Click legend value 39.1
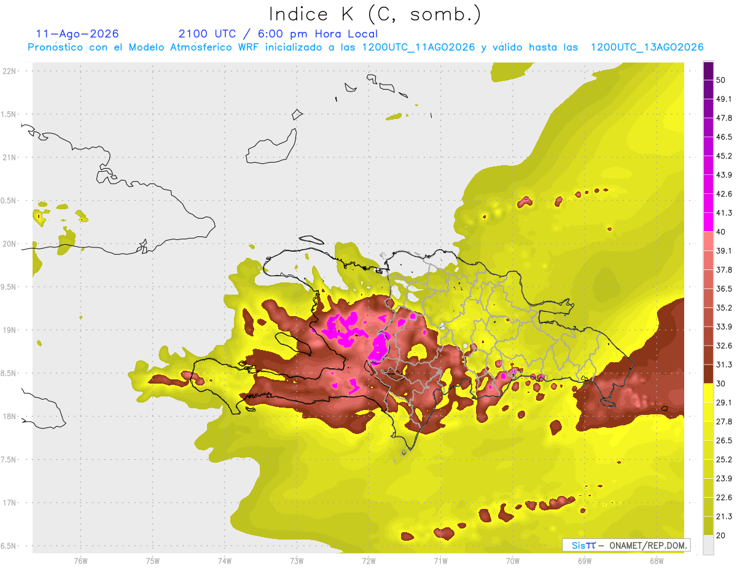737x569 pixels. pyautogui.click(x=724, y=250)
